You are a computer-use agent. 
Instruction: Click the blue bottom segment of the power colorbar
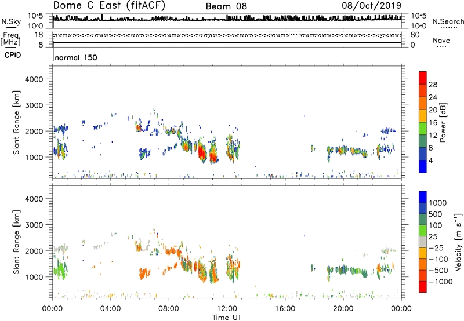[423, 166]
